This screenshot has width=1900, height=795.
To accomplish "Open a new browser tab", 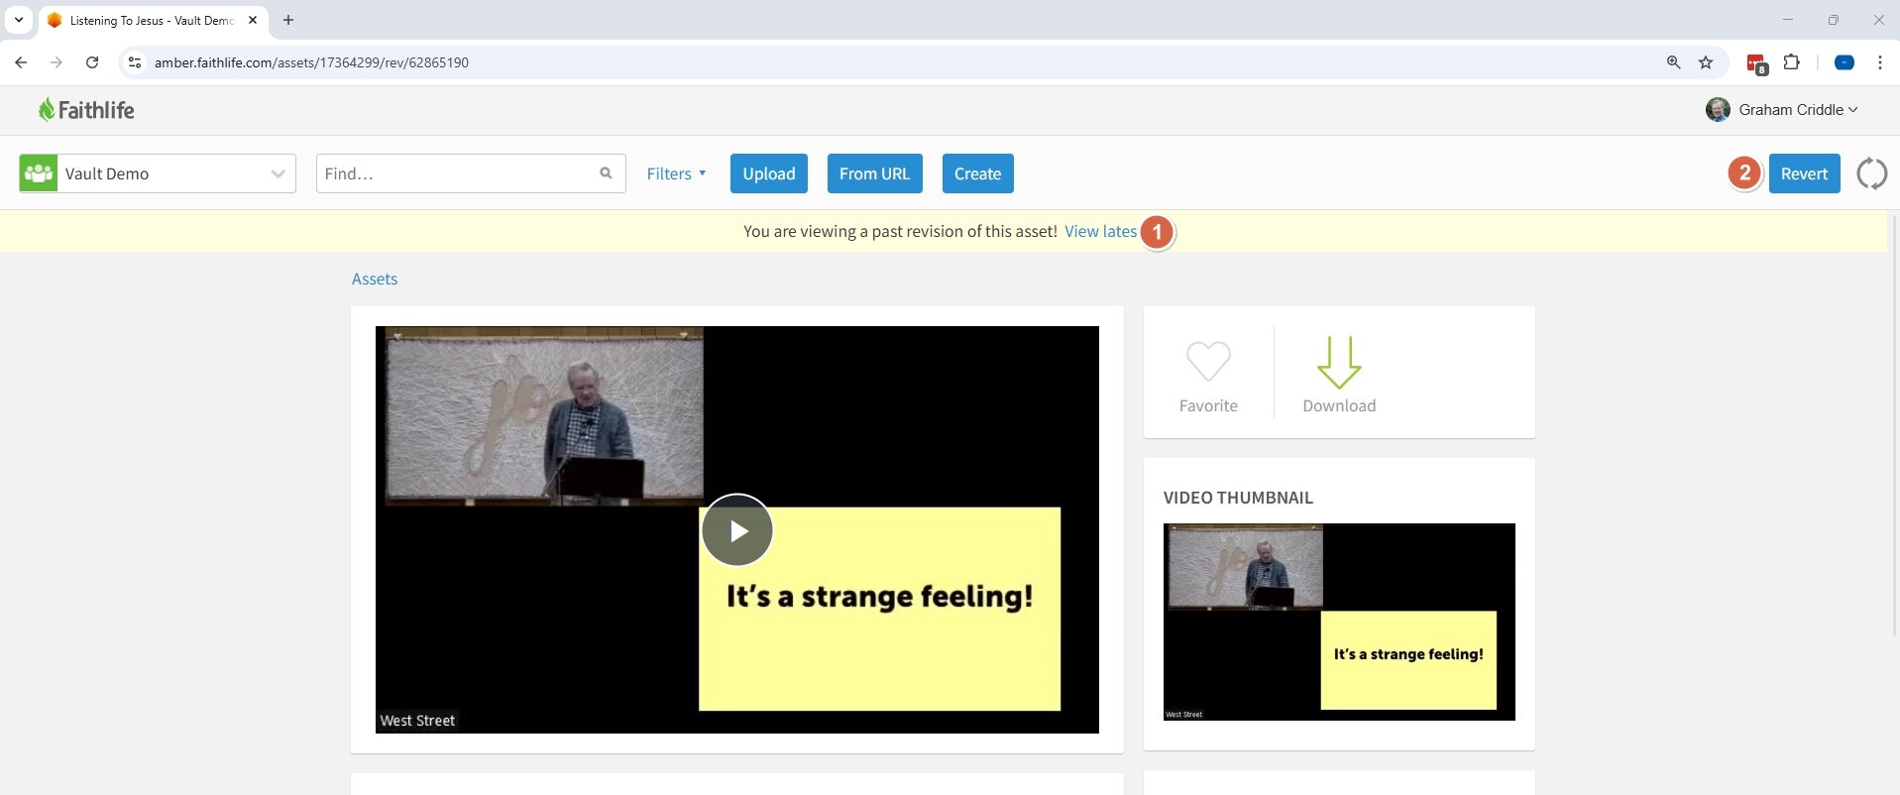I will pyautogui.click(x=288, y=20).
